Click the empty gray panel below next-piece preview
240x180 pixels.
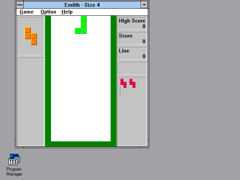(31, 101)
